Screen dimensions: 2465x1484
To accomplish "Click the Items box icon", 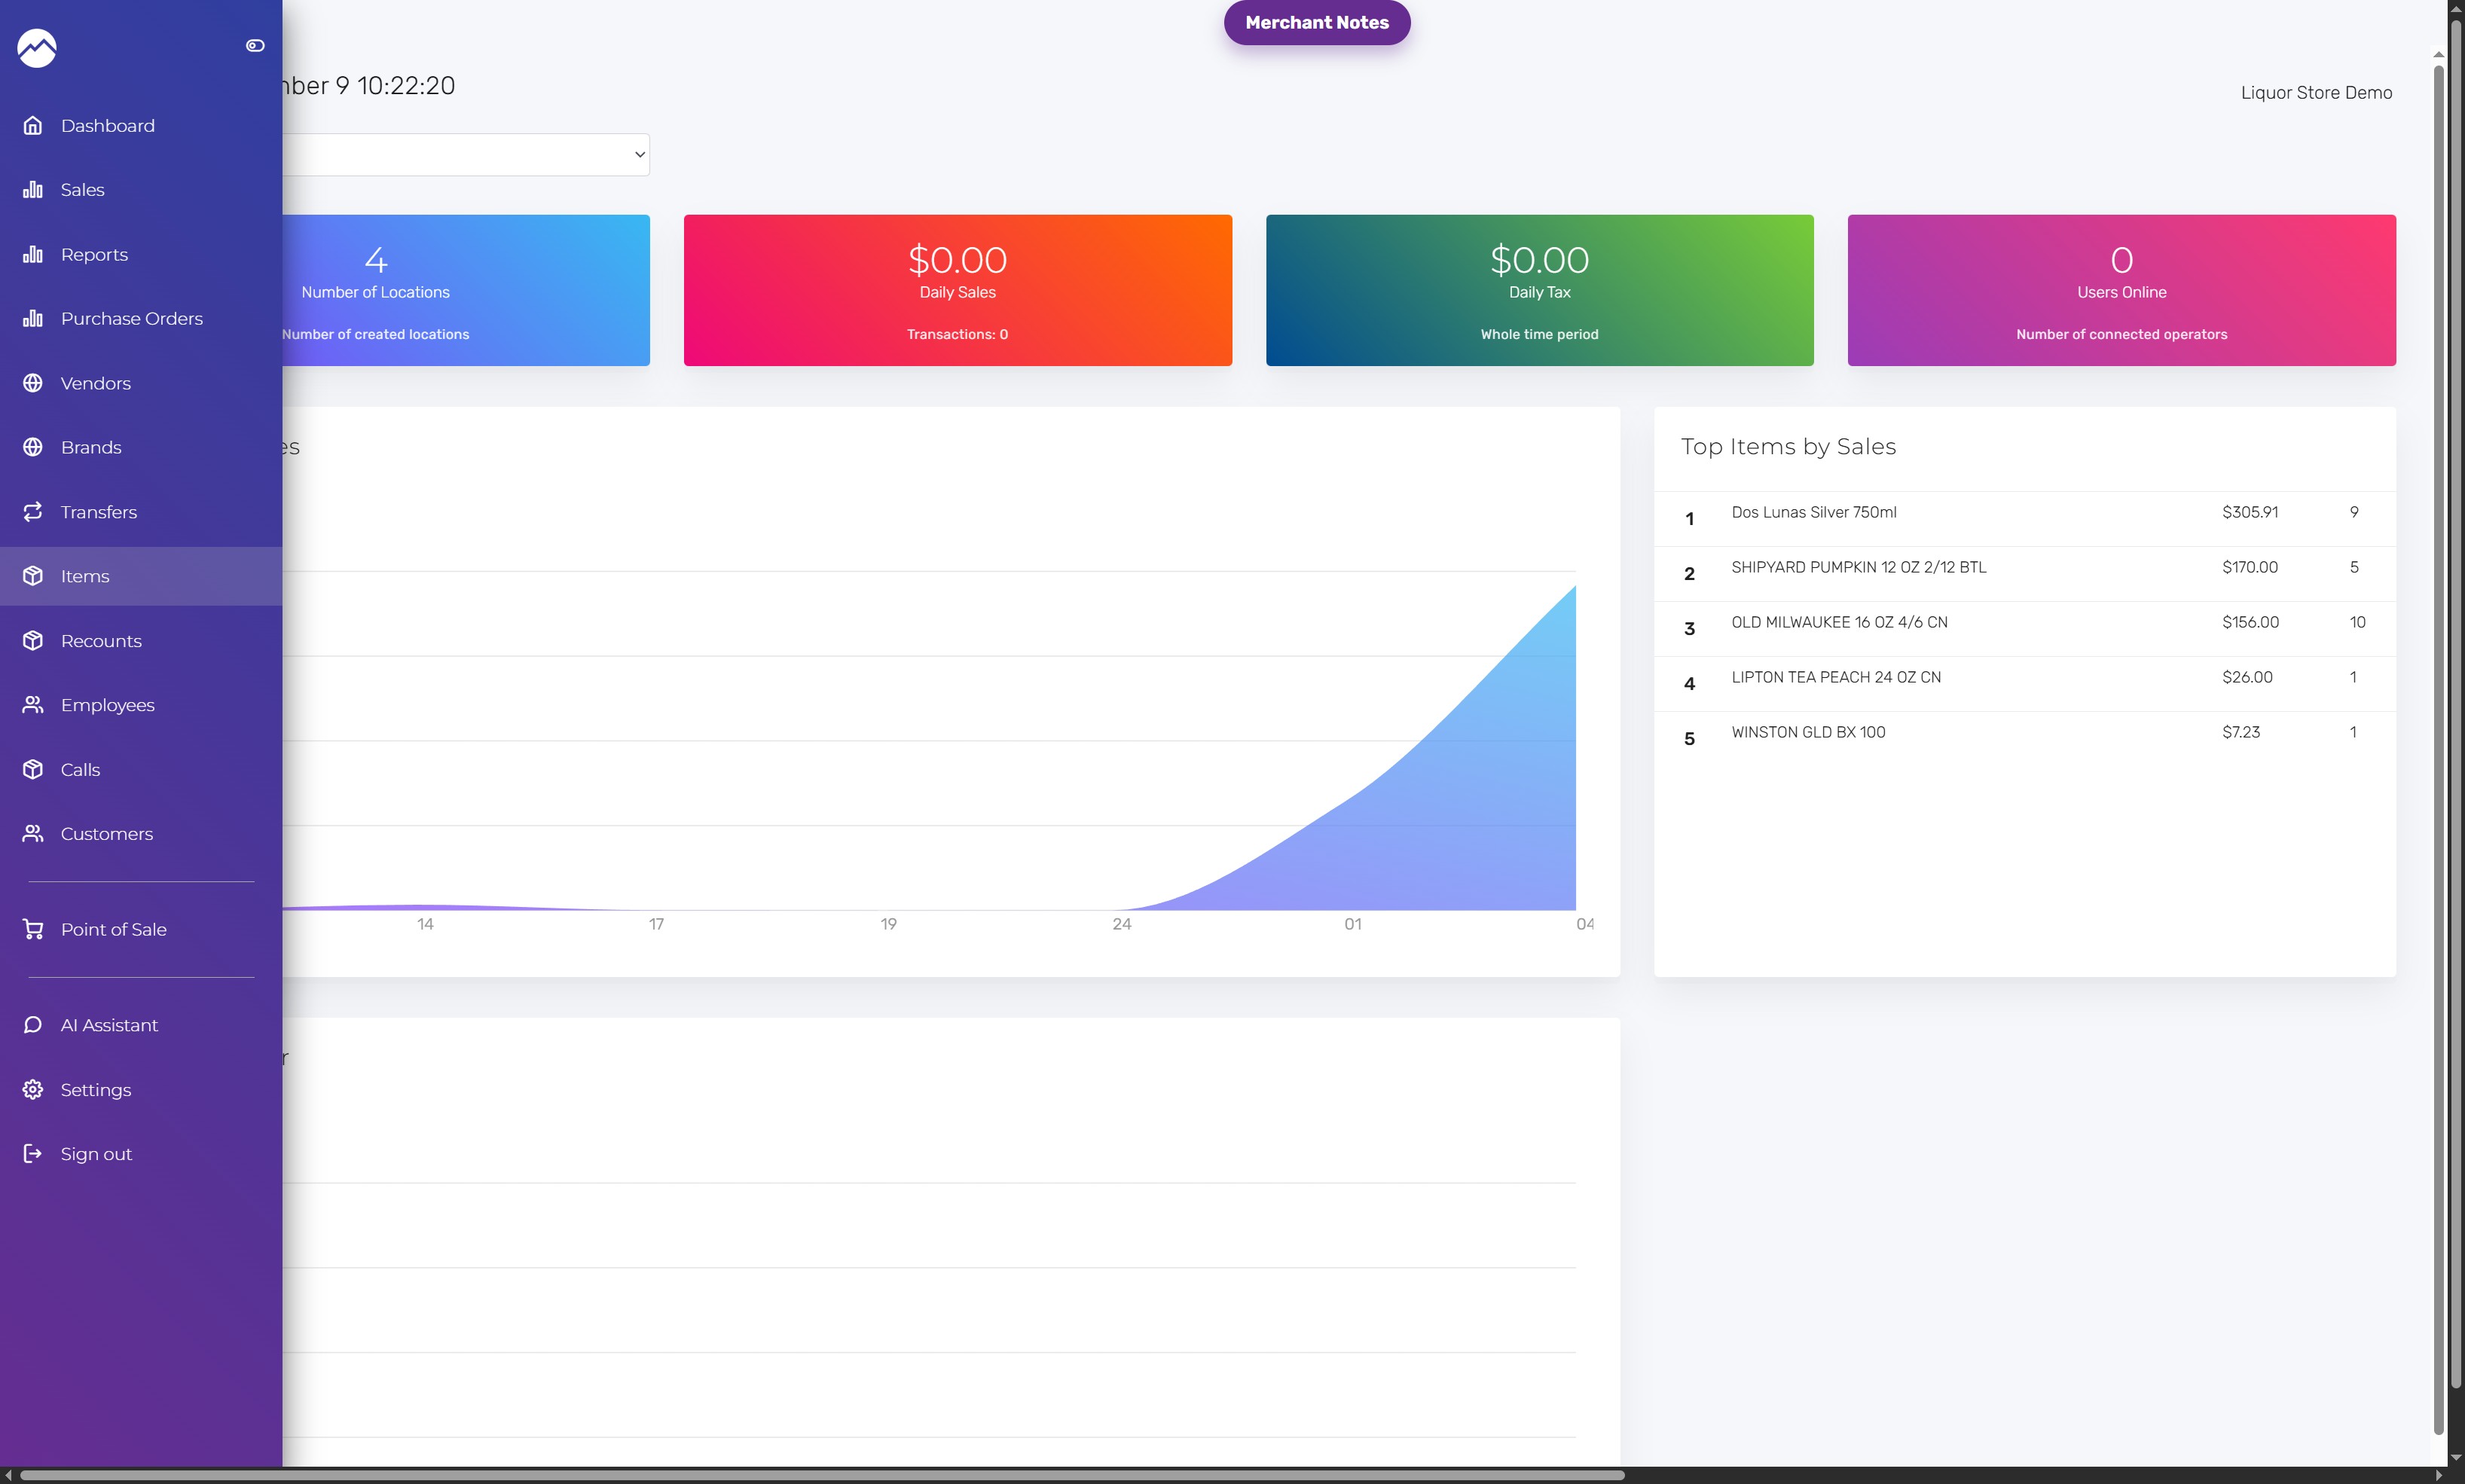I will click(33, 576).
